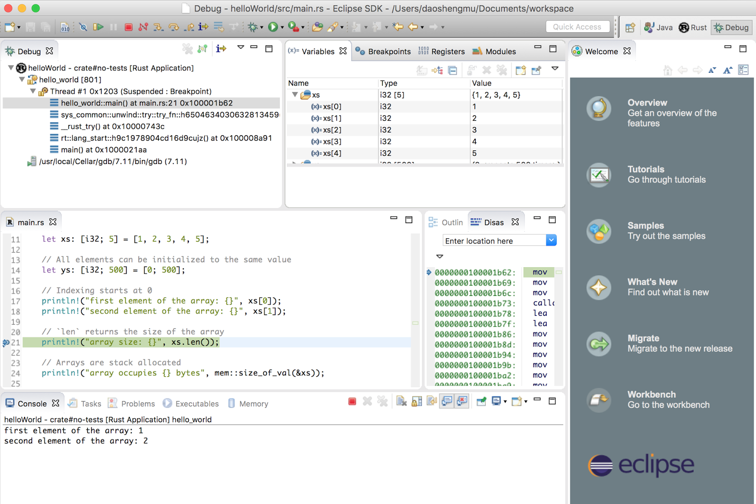Screen dimensions: 756x504
Task: Click the breakpoint marker on line 21
Action: 6,342
